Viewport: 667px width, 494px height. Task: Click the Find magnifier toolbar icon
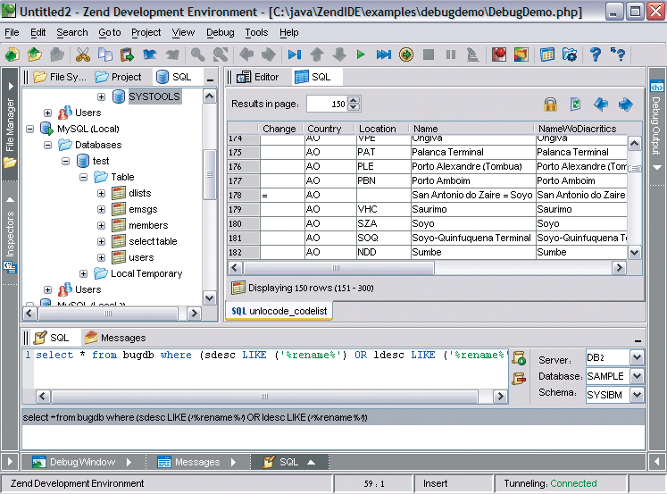coord(197,54)
